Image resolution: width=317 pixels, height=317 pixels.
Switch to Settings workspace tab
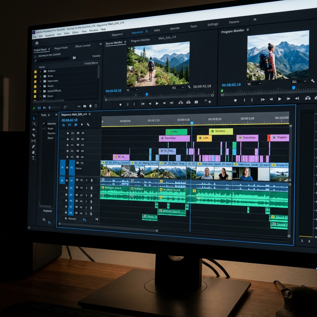coord(213,24)
